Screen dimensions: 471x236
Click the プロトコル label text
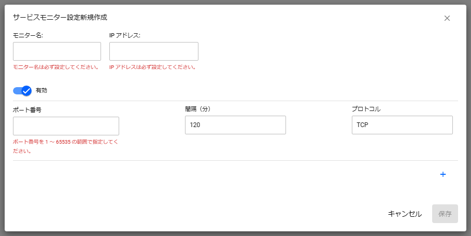(366, 108)
